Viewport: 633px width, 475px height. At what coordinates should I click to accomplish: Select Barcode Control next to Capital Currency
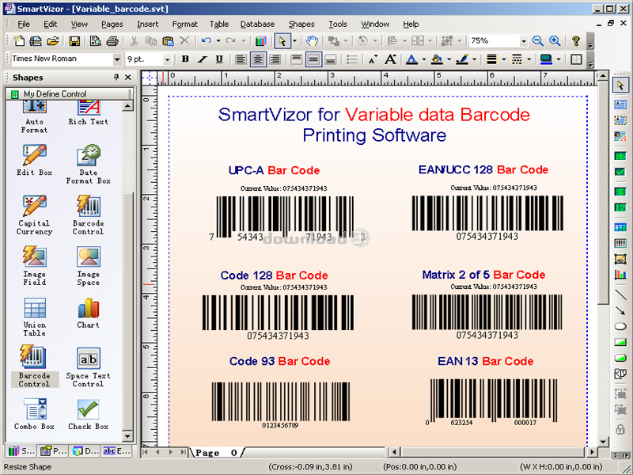click(88, 215)
